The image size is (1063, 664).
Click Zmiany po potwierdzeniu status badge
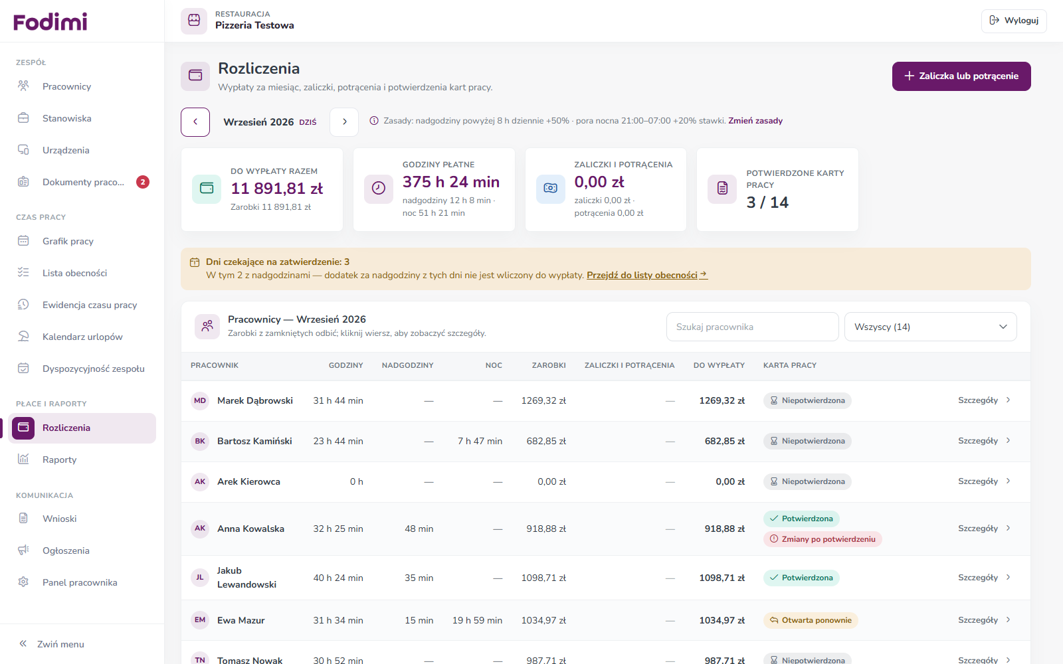(822, 539)
